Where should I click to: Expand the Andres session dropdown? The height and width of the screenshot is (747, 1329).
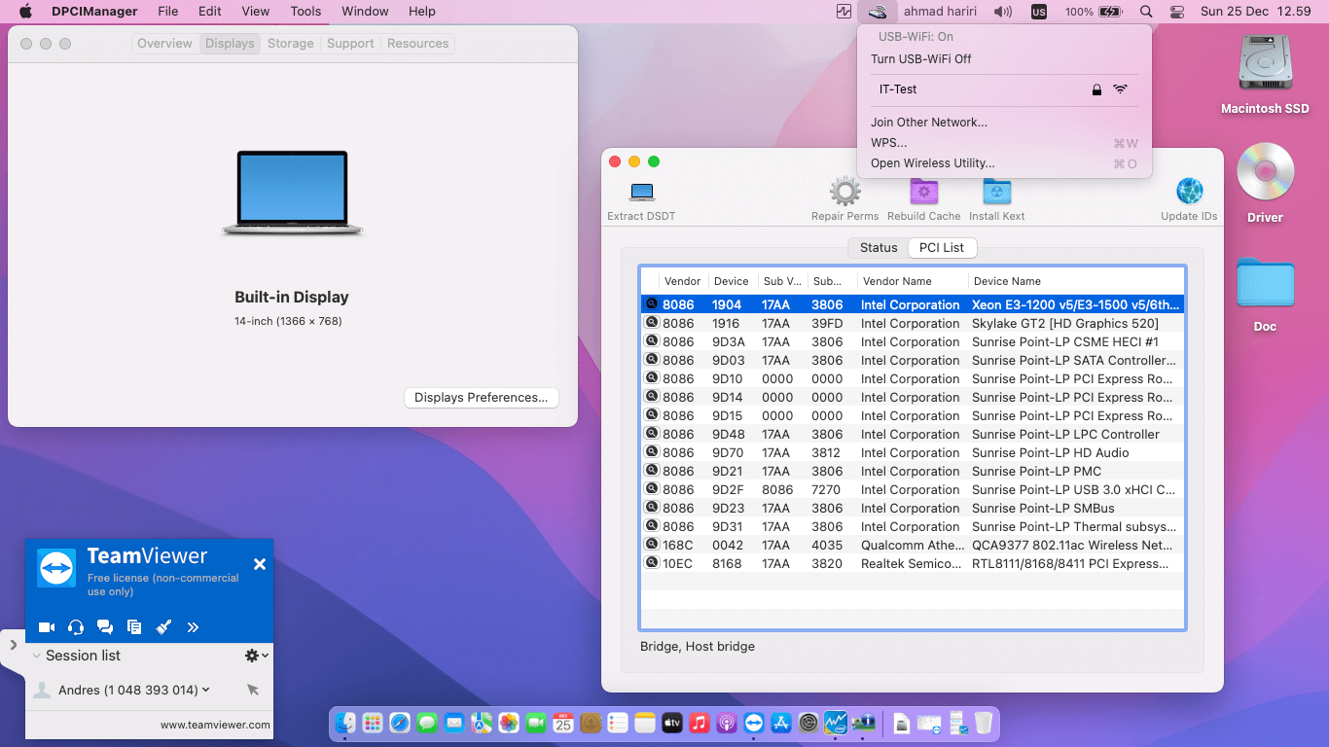205,690
